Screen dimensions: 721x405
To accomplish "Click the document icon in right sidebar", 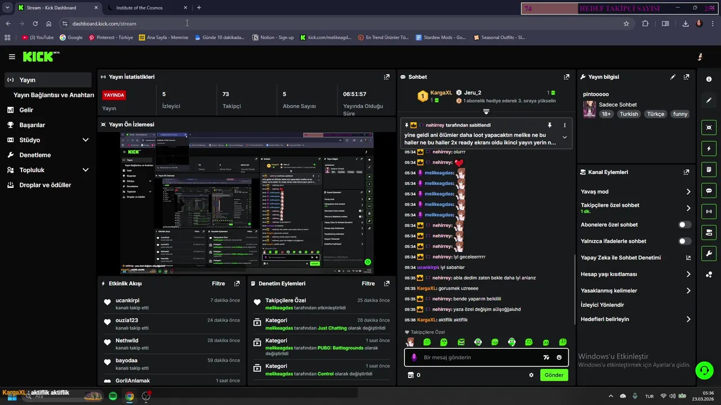I will pyautogui.click(x=709, y=169).
